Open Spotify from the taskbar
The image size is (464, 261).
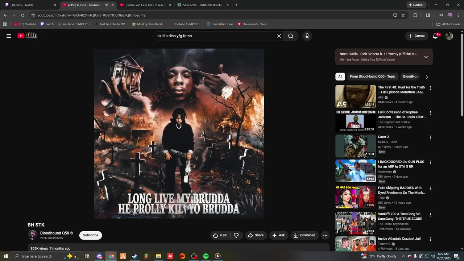[x=206, y=256]
